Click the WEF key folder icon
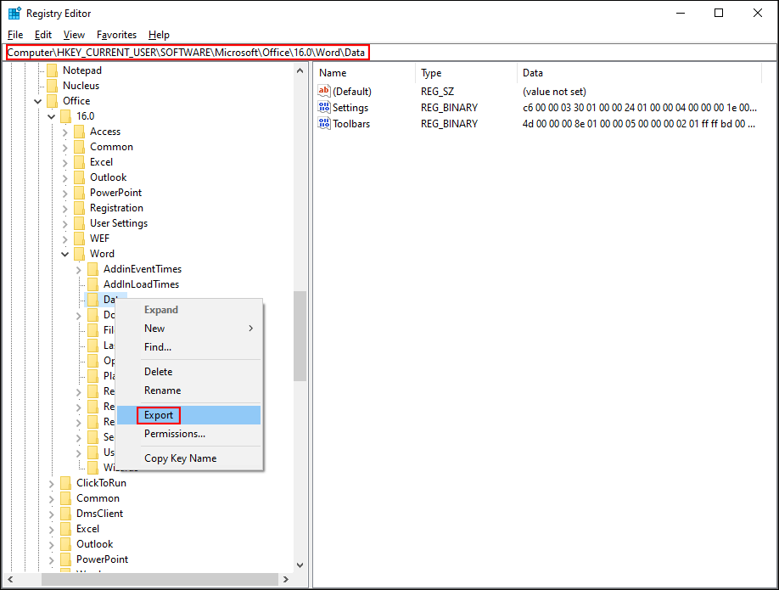Viewport: 779px width, 590px height. [79, 239]
